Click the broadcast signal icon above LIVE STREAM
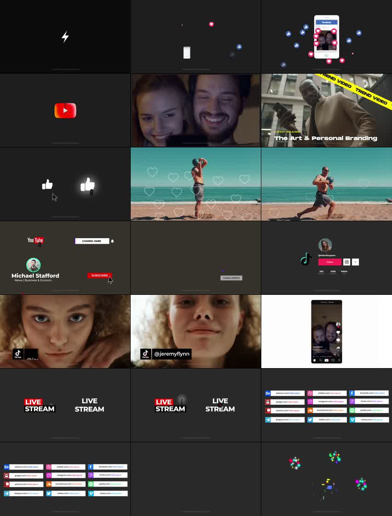The image size is (392, 516). (182, 399)
